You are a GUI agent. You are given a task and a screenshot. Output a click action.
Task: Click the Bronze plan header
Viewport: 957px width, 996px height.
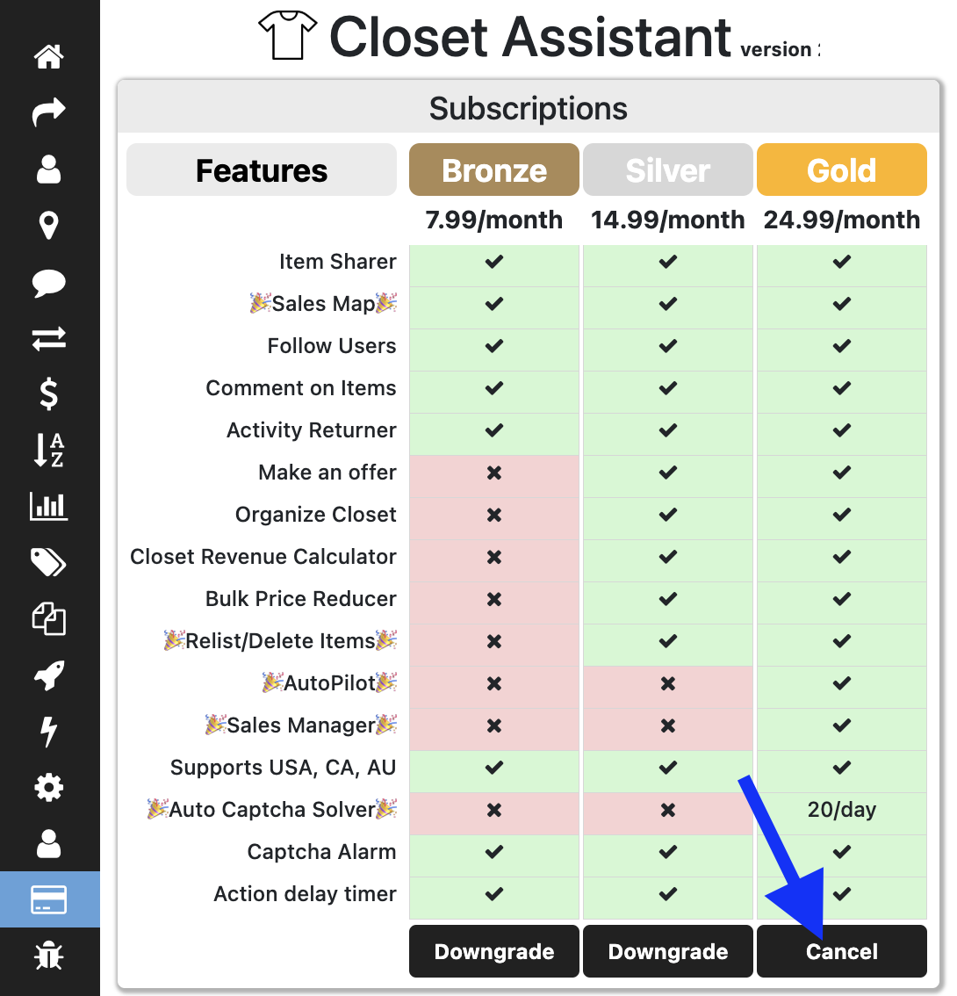494,170
